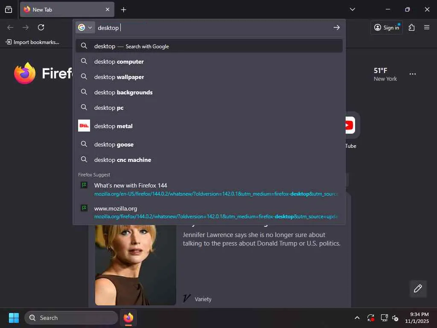Click the Firefox icon in the taskbar
Image resolution: width=437 pixels, height=328 pixels.
[128, 318]
